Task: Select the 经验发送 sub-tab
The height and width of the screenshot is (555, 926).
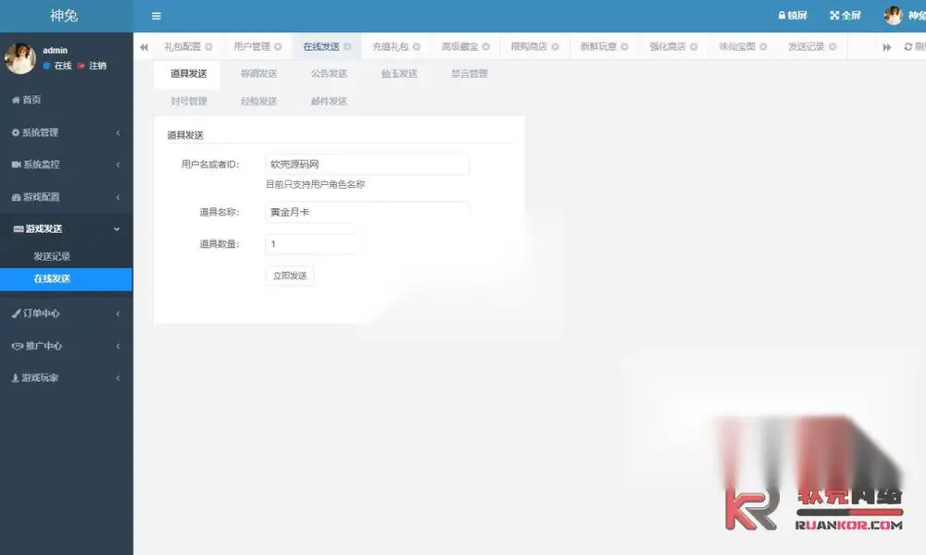Action: tap(258, 102)
